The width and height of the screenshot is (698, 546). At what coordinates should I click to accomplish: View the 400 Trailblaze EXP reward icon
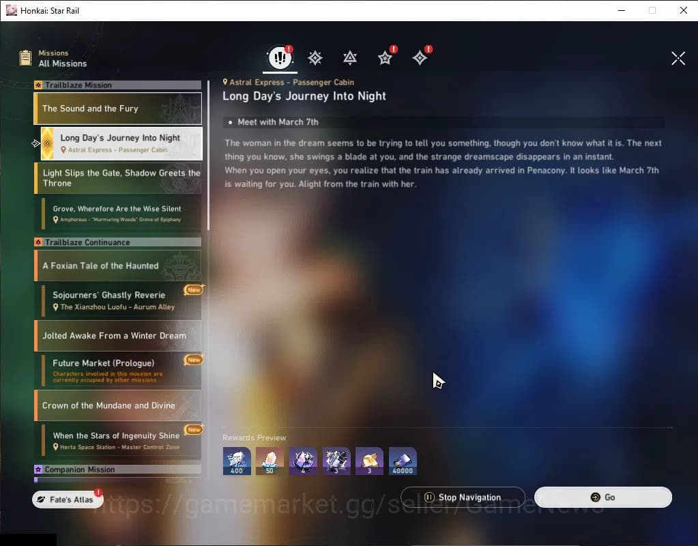coord(237,461)
